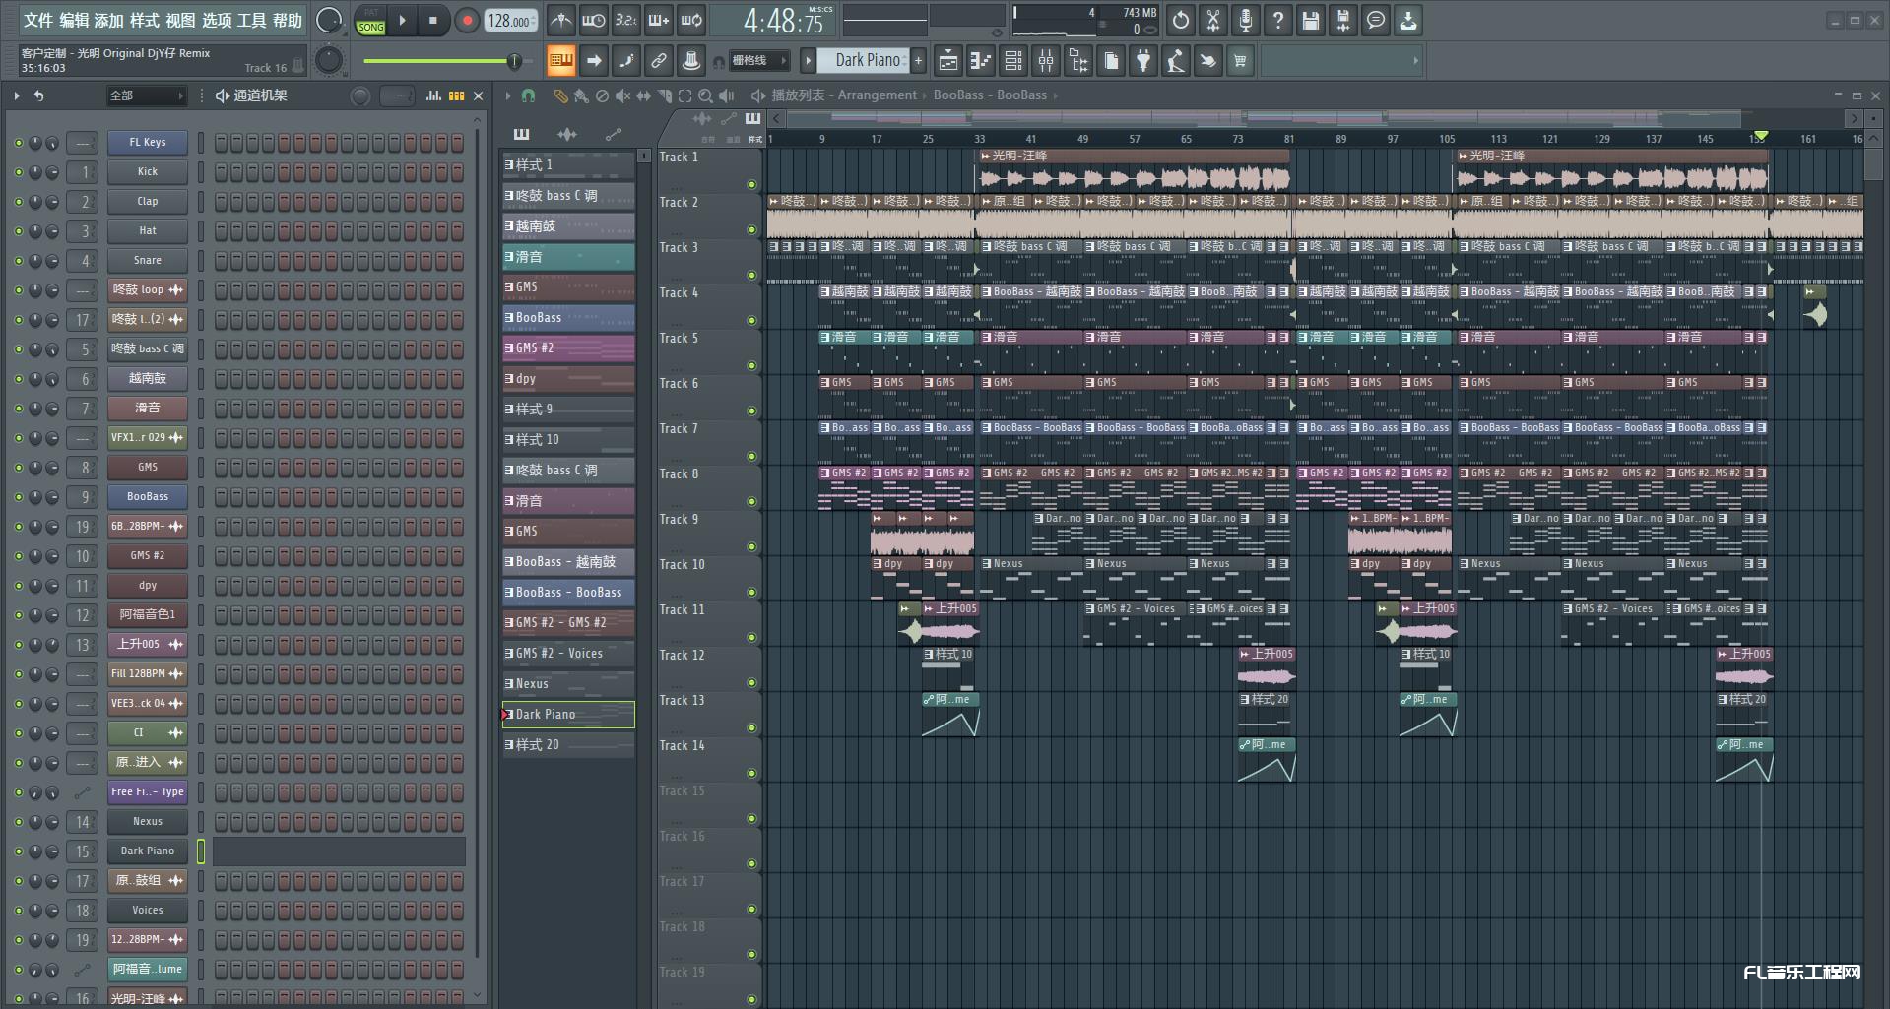Stop playback with the stop button

tap(432, 20)
